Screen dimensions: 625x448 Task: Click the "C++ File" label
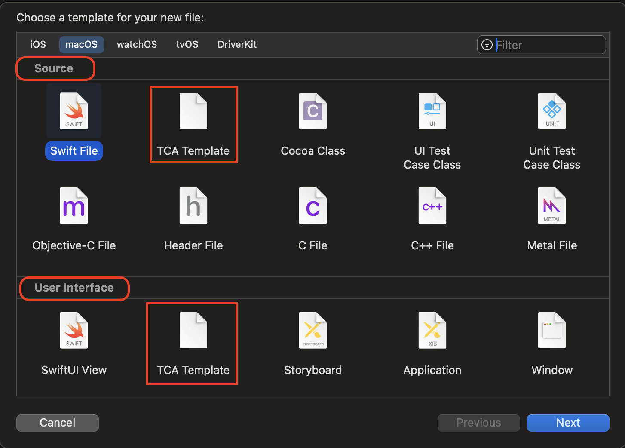432,245
